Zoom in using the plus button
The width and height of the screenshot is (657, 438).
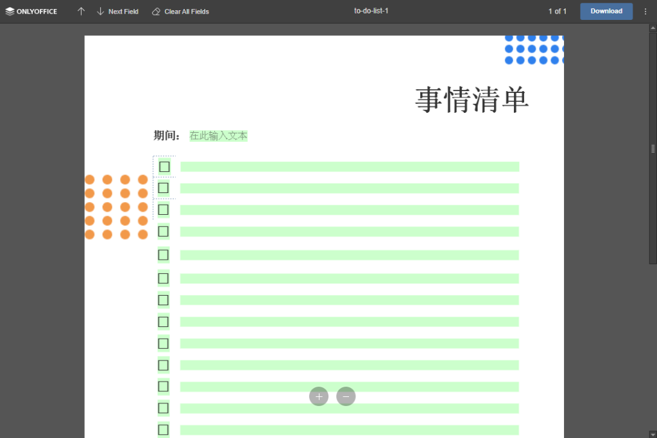coord(319,396)
